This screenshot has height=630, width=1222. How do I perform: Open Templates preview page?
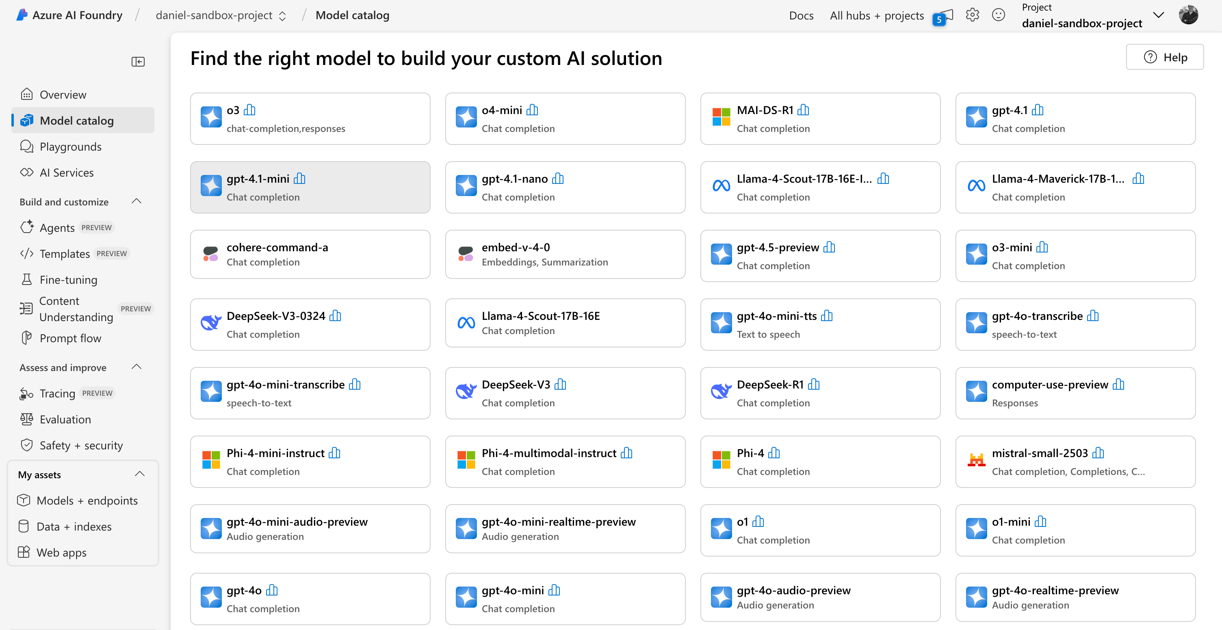point(82,254)
